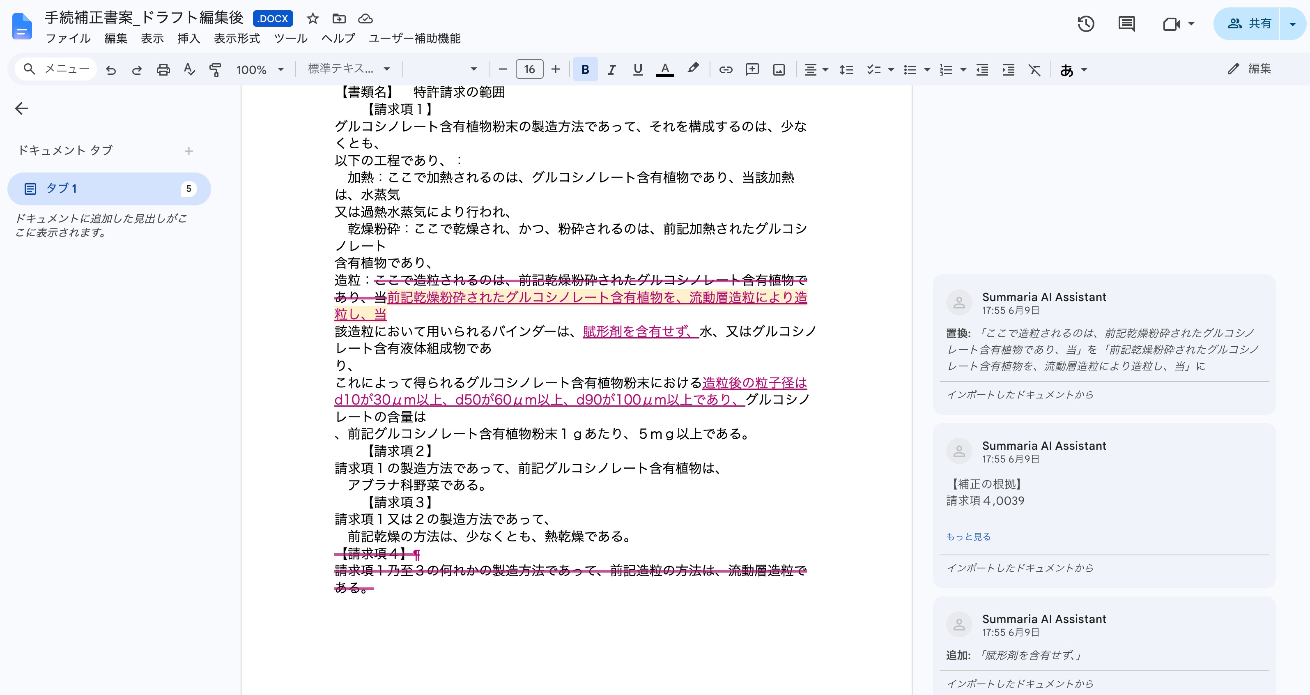Click もっと見る in the comment
Screen dimensions: 1310x695
(968, 537)
